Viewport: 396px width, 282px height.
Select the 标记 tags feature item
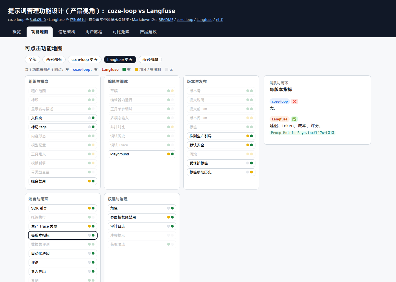click(63, 127)
